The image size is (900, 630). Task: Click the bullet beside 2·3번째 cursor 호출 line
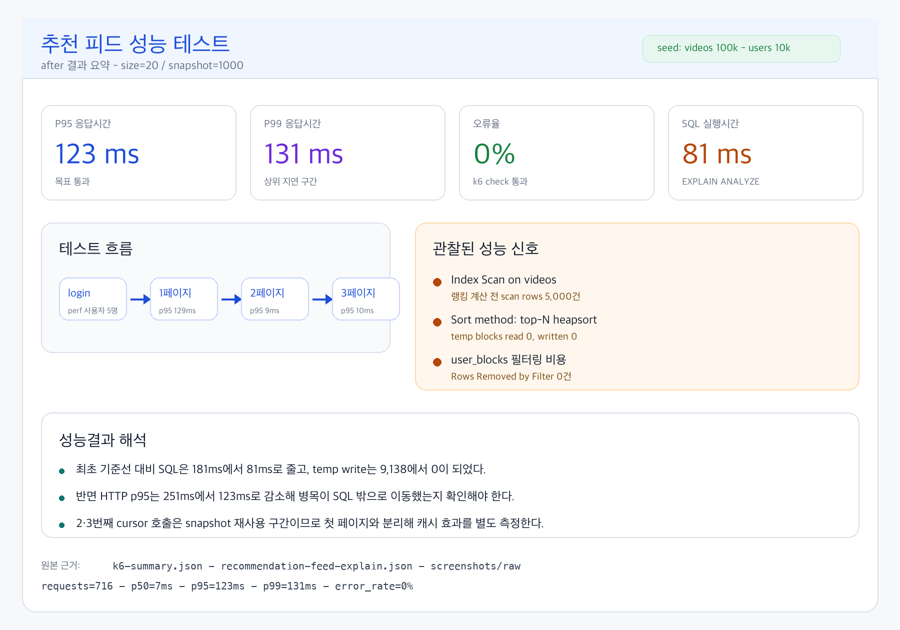point(62,525)
